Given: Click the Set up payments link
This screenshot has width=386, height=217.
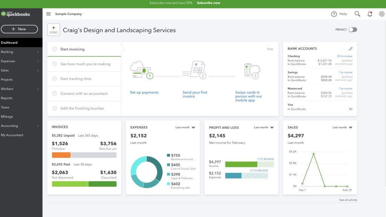Looking at the screenshot, I should click(x=144, y=92).
